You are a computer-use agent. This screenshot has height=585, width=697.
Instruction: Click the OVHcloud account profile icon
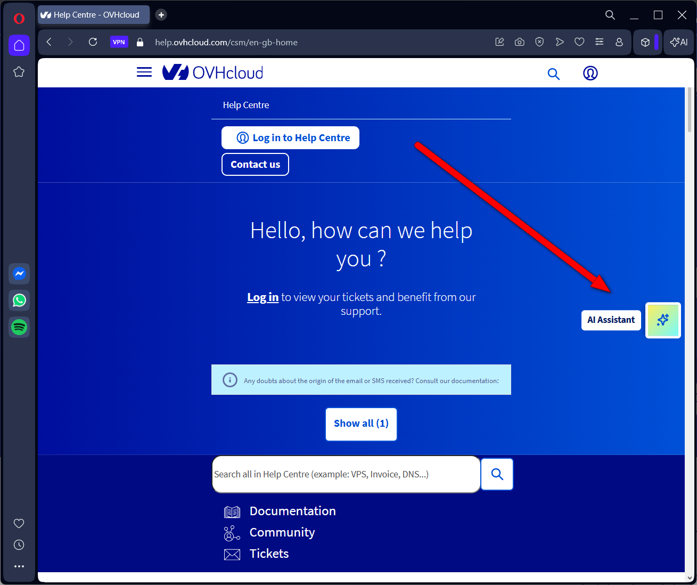tap(590, 73)
